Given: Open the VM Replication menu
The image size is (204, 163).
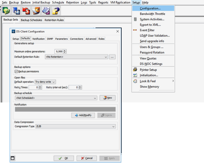Looking at the screenshot, I should (120, 3).
